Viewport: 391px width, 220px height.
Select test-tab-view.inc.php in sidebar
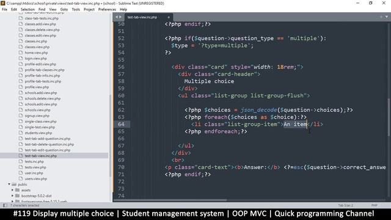pos(41,156)
